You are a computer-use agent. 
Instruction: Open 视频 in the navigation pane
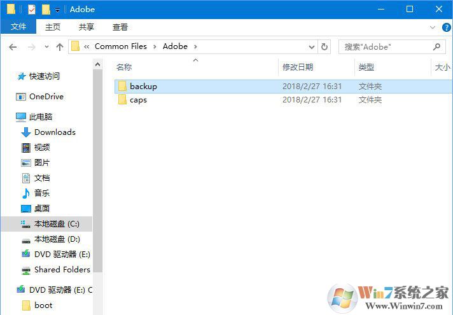42,148
